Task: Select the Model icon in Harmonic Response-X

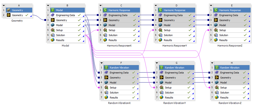Action: (105, 25)
